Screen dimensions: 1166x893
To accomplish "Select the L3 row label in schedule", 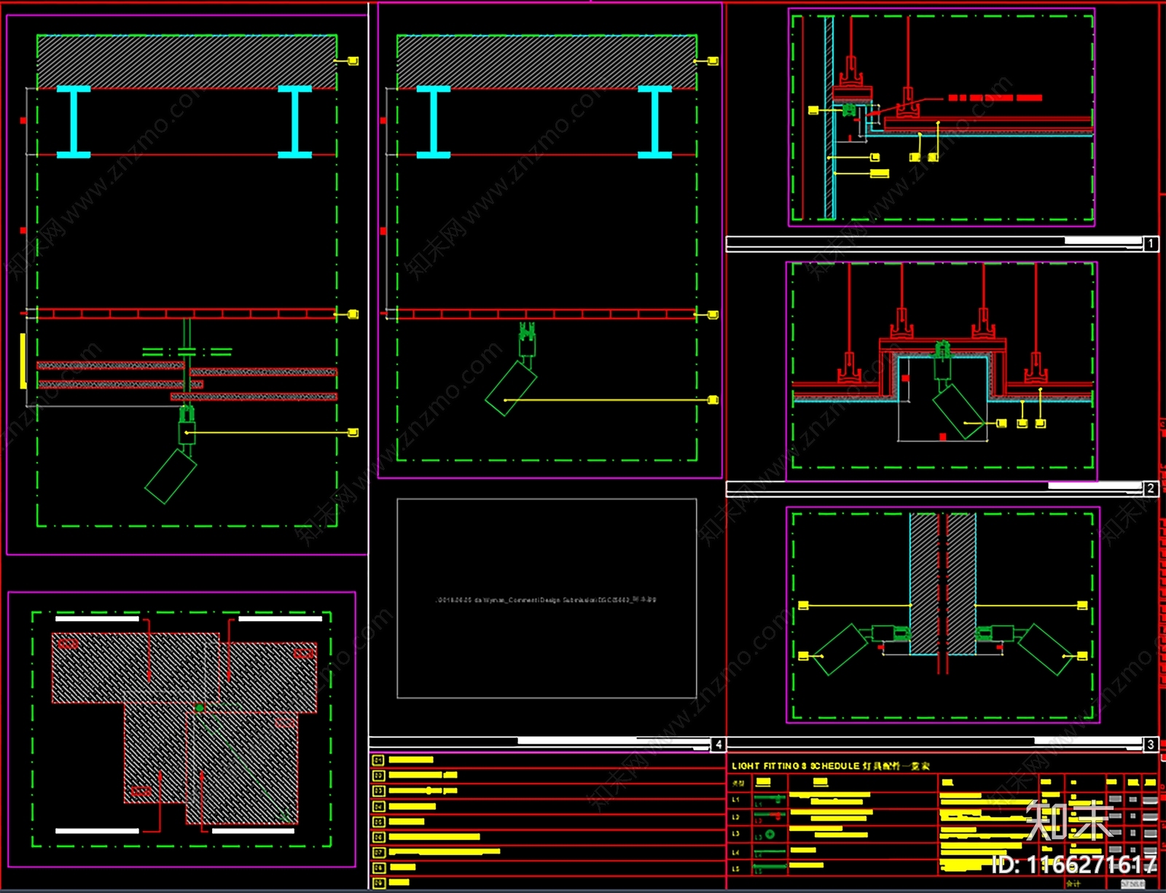I will [736, 834].
